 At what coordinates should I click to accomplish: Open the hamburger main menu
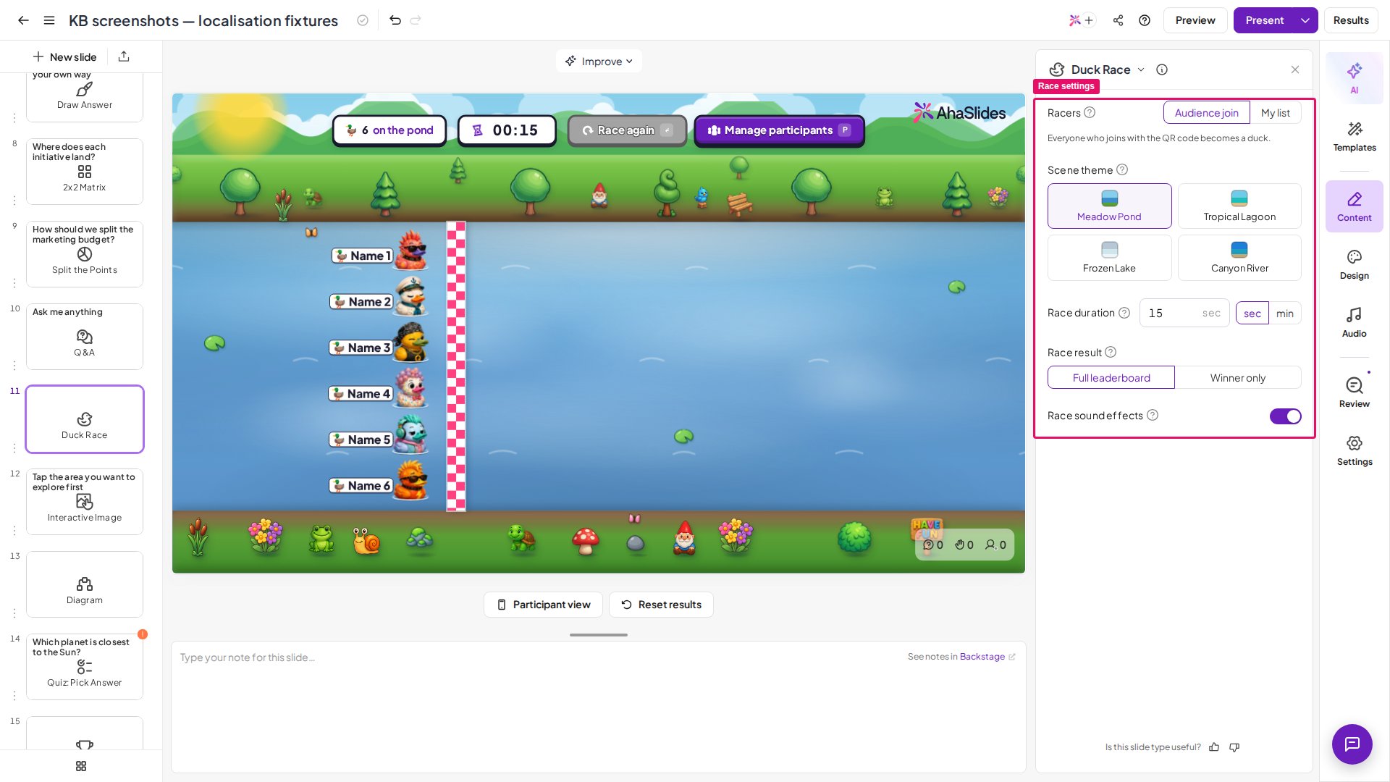[x=49, y=20]
